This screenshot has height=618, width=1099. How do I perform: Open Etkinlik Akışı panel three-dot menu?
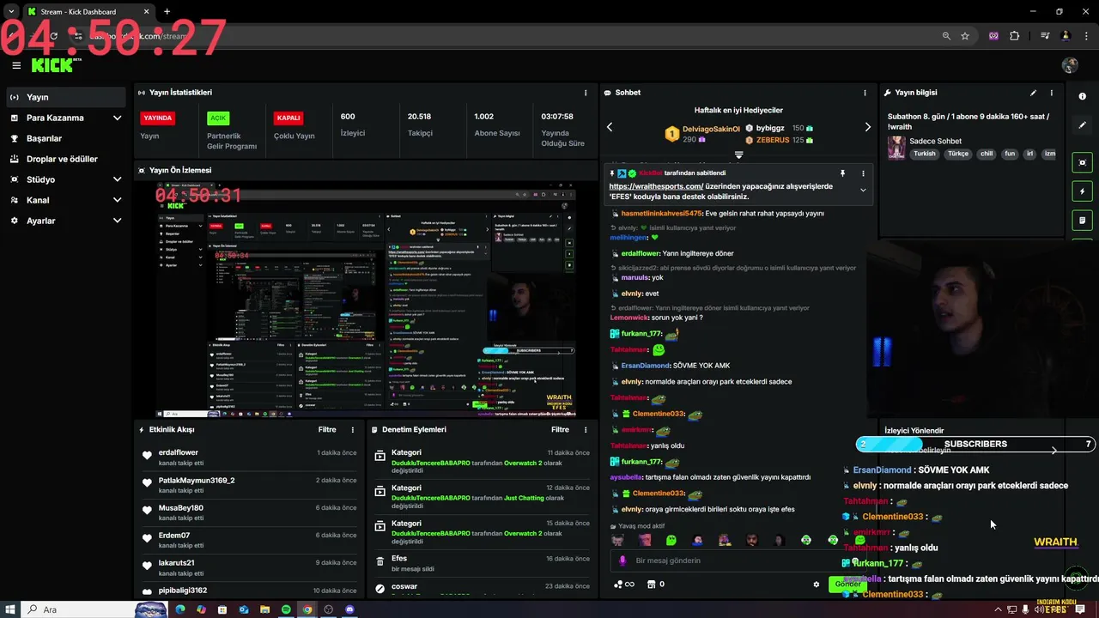point(352,429)
